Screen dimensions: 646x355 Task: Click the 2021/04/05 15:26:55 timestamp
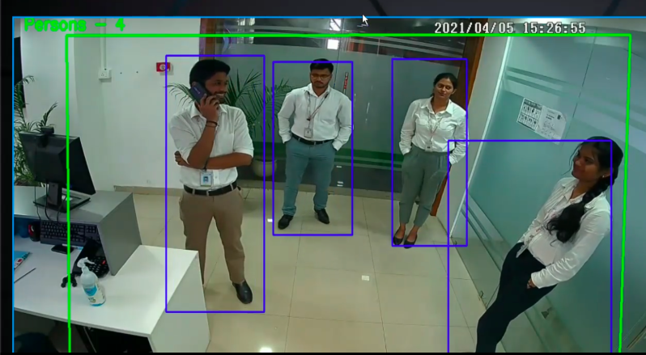click(510, 28)
